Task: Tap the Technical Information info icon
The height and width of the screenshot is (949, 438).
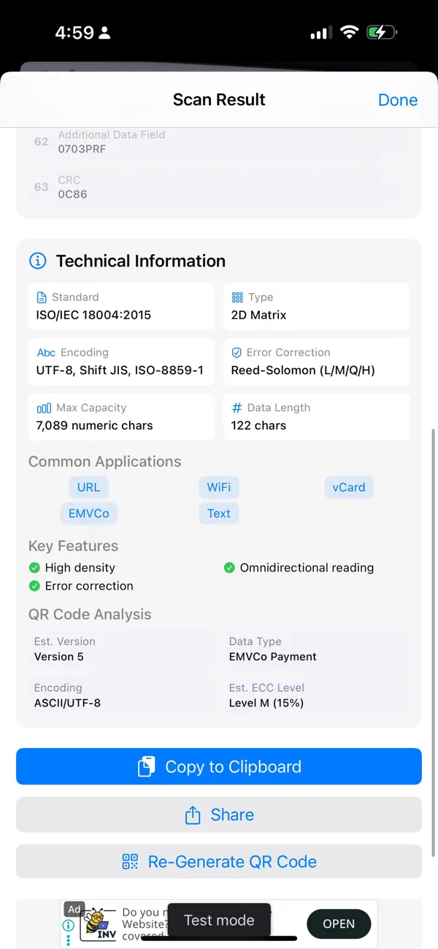Action: (37, 261)
